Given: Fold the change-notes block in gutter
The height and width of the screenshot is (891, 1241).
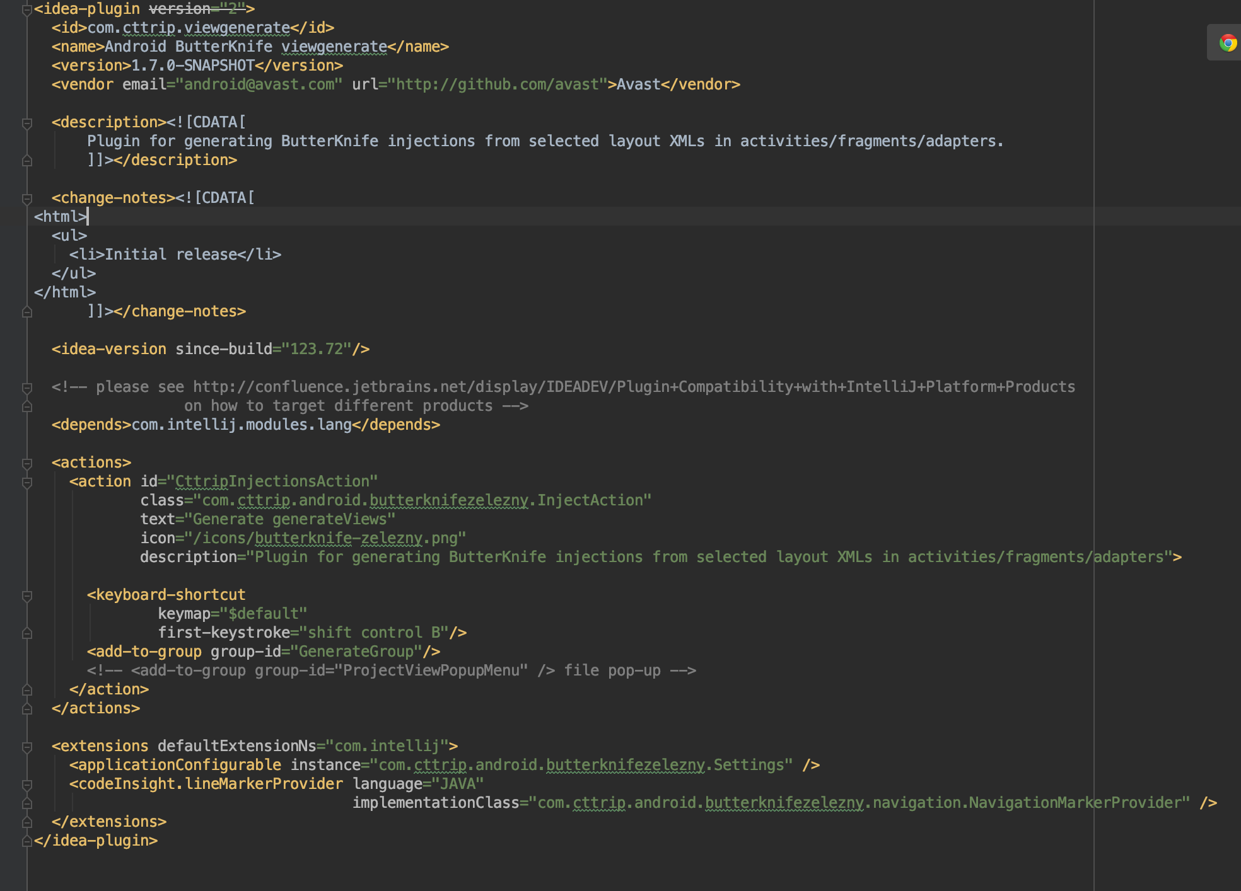Looking at the screenshot, I should pyautogui.click(x=26, y=198).
